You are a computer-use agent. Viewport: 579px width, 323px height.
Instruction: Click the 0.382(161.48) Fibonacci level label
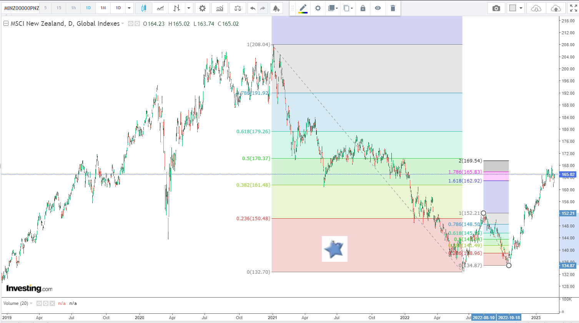point(253,185)
